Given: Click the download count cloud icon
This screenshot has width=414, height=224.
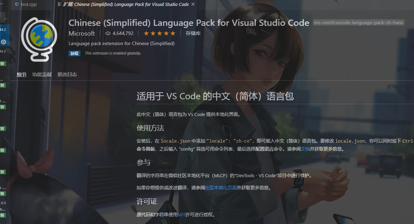Looking at the screenshot, I should [108, 34].
